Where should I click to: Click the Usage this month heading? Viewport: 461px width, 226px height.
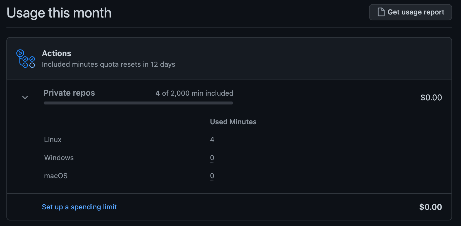[x=59, y=13]
